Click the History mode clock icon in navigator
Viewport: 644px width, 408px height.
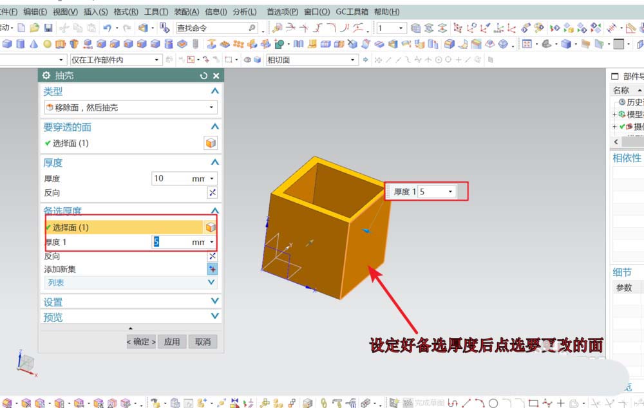pos(622,102)
